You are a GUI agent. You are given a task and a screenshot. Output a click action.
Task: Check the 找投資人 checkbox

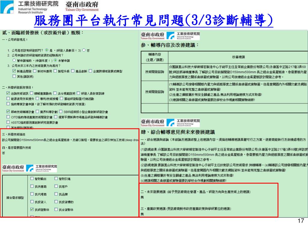32,202
